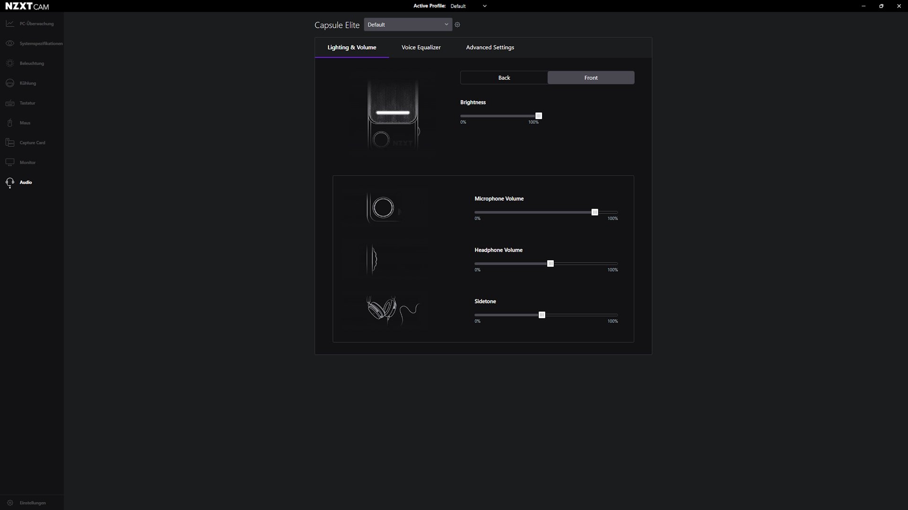
Task: Click the Tastatur keyboard icon
Action: point(10,103)
